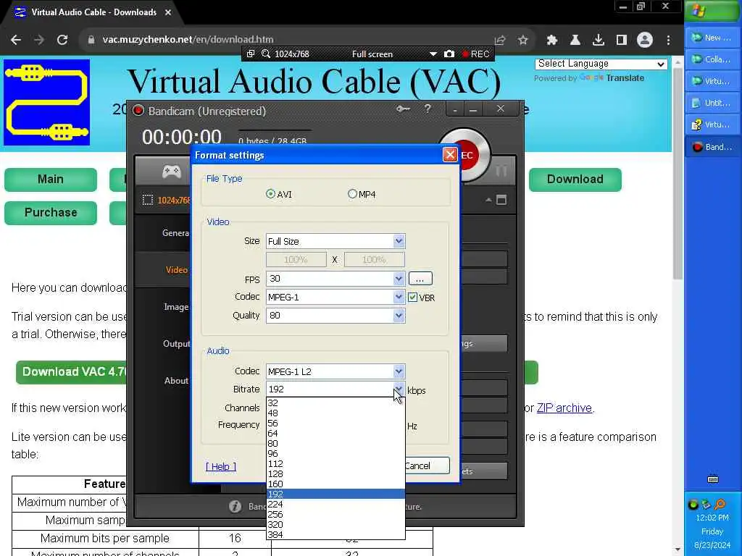The height and width of the screenshot is (556, 742).
Task: Click the floating bar window select icon
Action: (251, 54)
